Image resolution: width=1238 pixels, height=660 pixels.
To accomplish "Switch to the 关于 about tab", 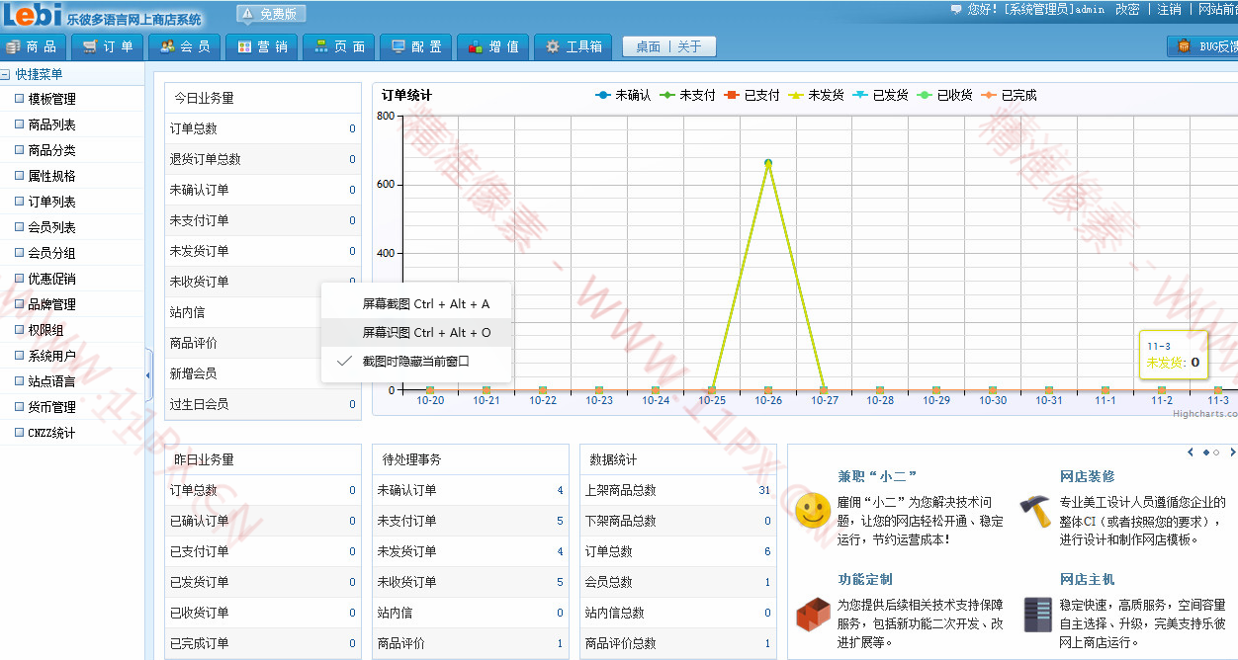I will [690, 46].
